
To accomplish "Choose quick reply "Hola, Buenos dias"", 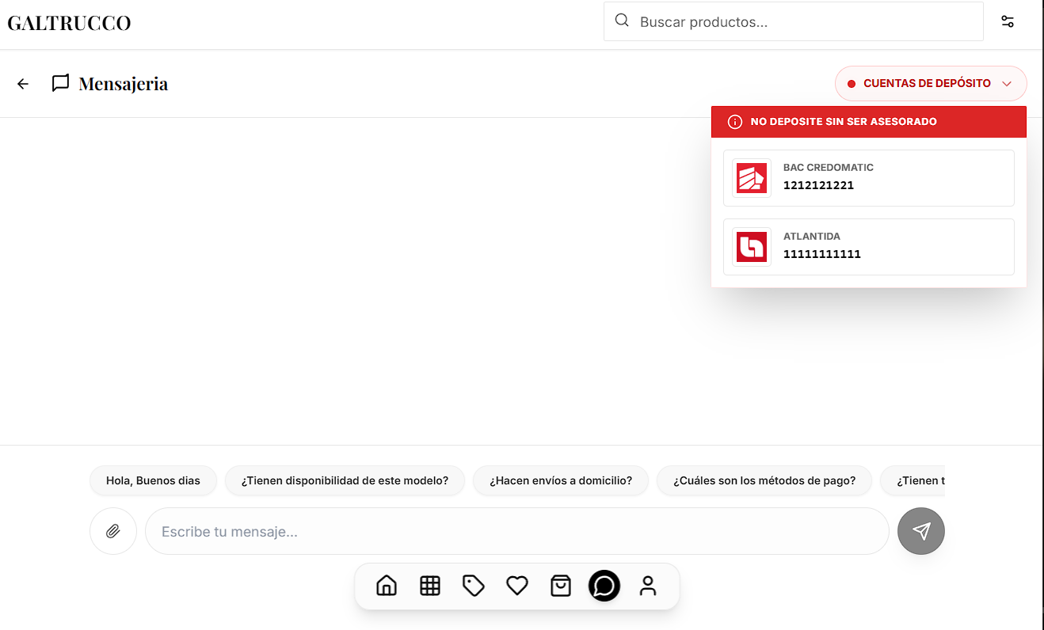I will coord(153,480).
